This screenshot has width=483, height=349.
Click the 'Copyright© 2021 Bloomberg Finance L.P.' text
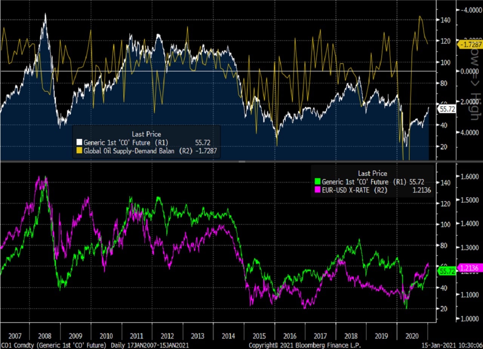[x=305, y=345]
